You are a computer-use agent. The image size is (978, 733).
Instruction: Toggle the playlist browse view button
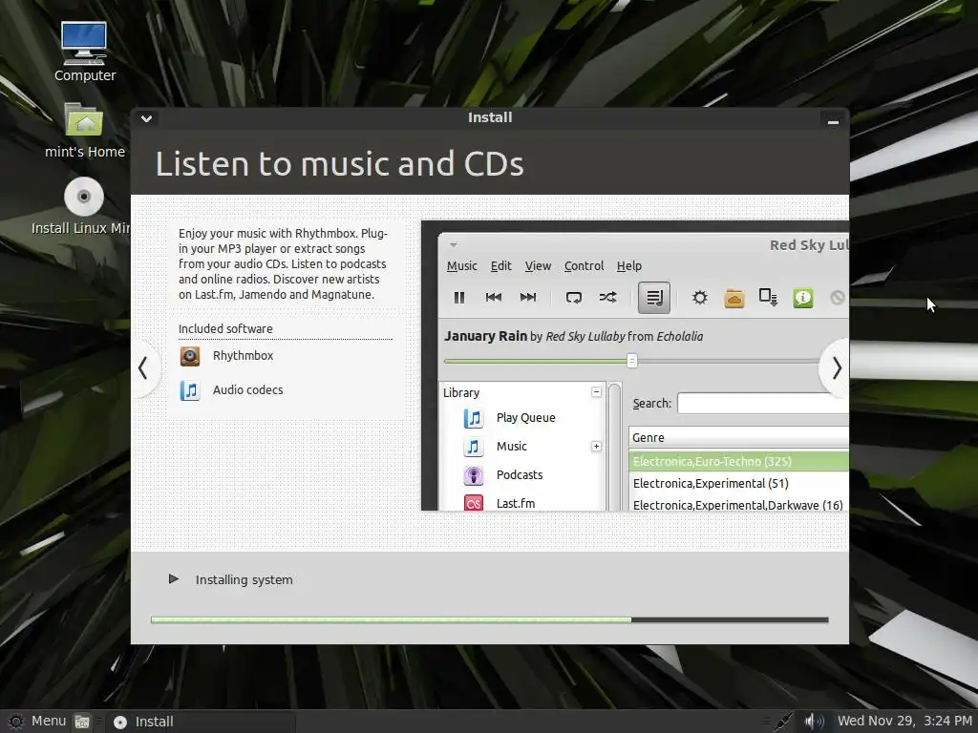point(653,298)
